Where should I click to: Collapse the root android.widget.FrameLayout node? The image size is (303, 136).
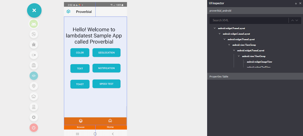pos(215,28)
